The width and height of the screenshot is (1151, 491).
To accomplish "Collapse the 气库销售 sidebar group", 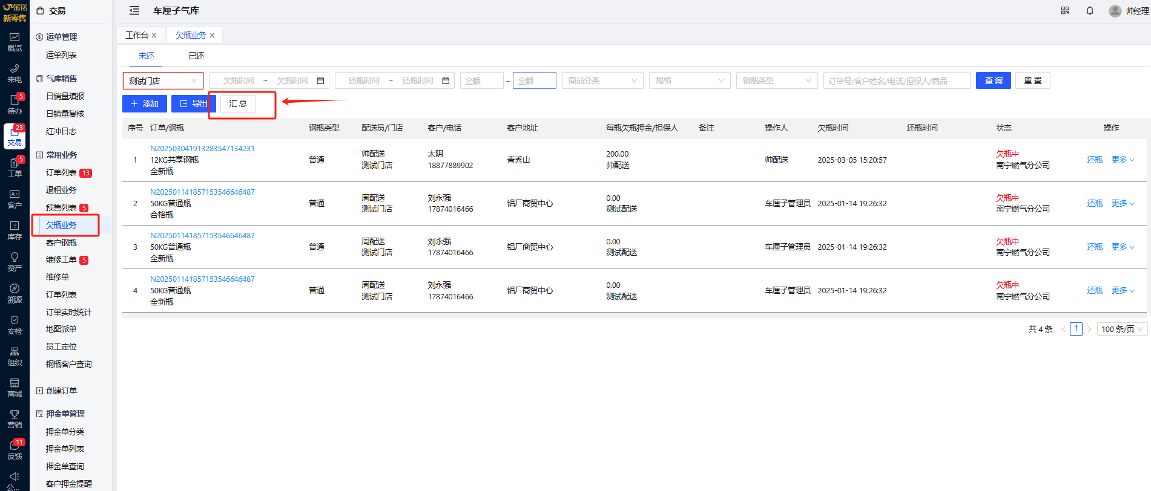I will coord(61,79).
